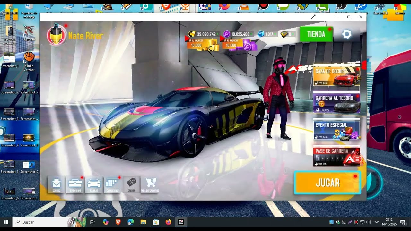Image resolution: width=411 pixels, height=231 pixels.
Task: Launch Brave browser from taskbar
Action: pos(118,222)
